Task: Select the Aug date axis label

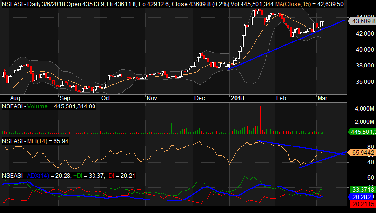Action: 15,98
